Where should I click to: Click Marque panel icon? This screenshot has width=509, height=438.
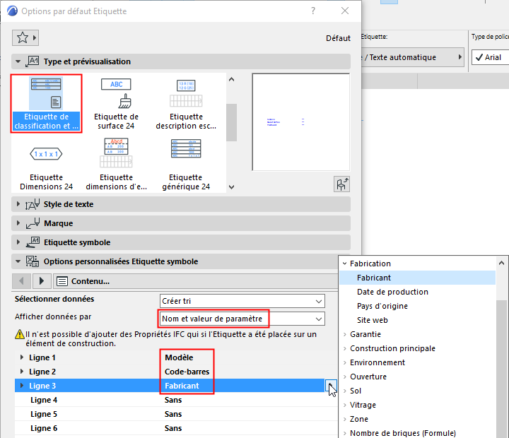(33, 223)
